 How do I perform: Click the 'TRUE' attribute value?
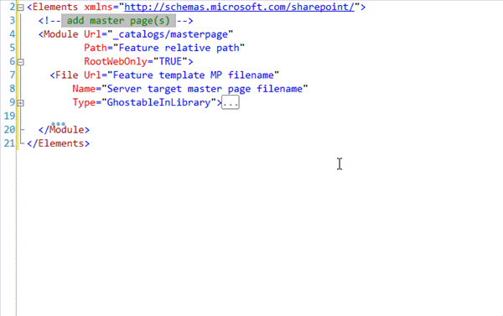[x=170, y=61]
